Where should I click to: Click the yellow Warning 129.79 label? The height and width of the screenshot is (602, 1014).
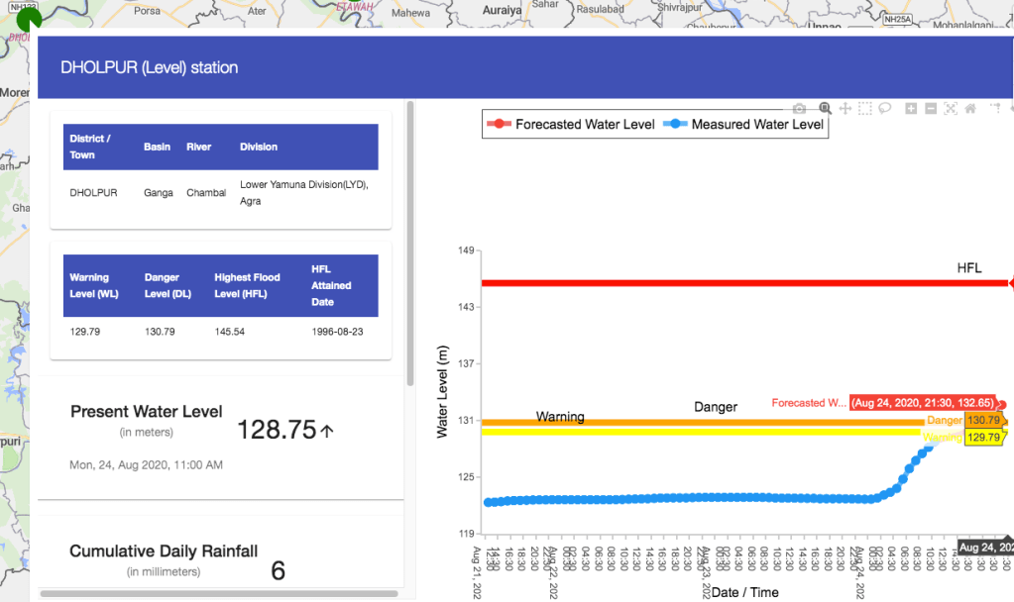(983, 437)
